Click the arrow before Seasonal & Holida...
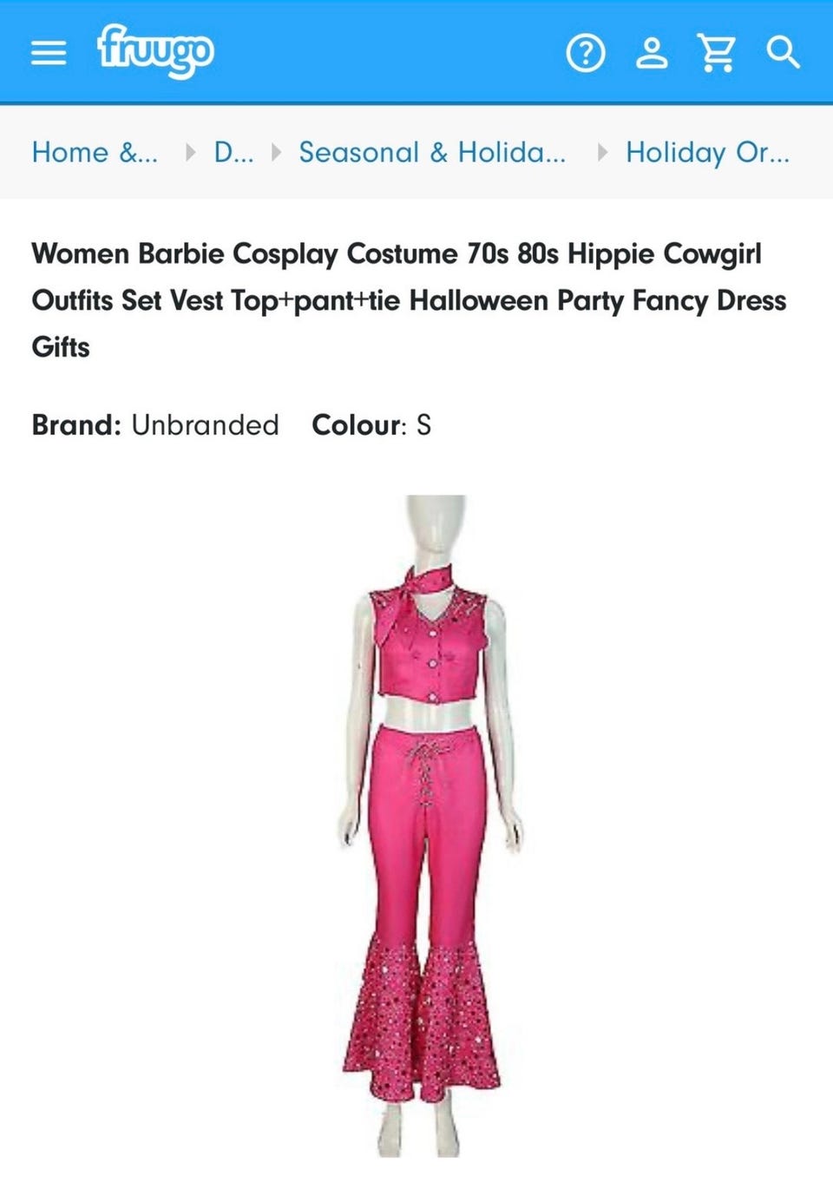Viewport: 833px width, 1189px height. pos(276,153)
